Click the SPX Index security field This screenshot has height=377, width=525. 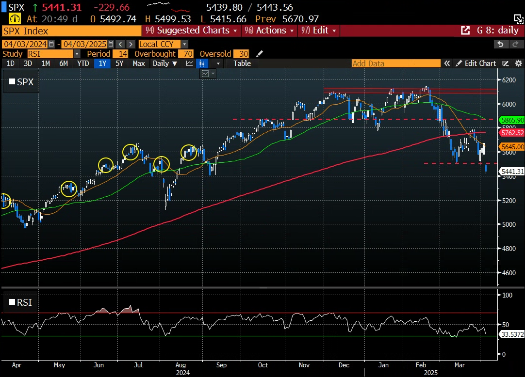pyautogui.click(x=72, y=31)
